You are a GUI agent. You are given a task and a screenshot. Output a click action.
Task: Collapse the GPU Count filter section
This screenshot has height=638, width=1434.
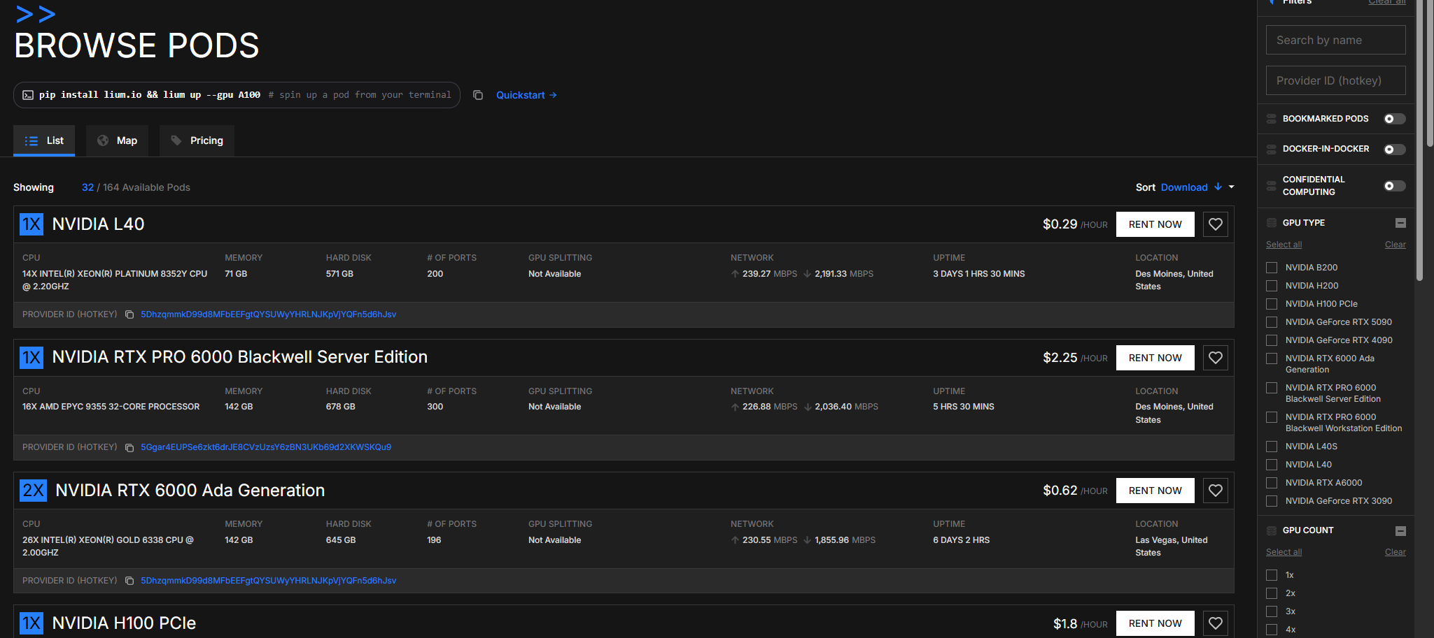pyautogui.click(x=1400, y=531)
